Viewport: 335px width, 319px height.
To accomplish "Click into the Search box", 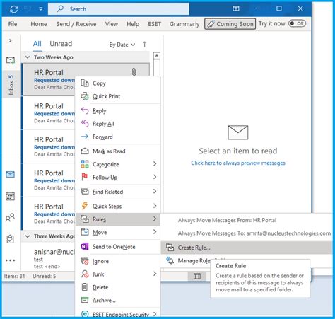I will click(119, 9).
